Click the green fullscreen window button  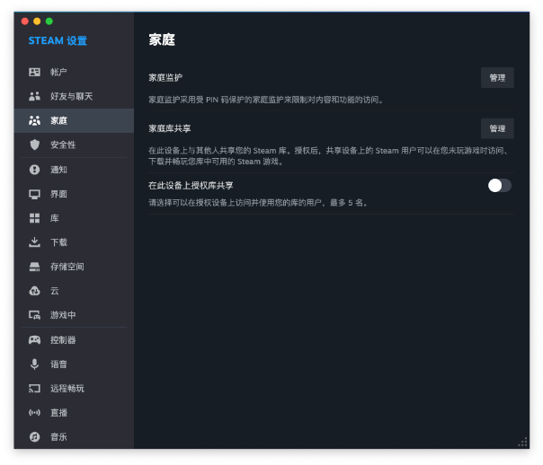pyautogui.click(x=49, y=22)
